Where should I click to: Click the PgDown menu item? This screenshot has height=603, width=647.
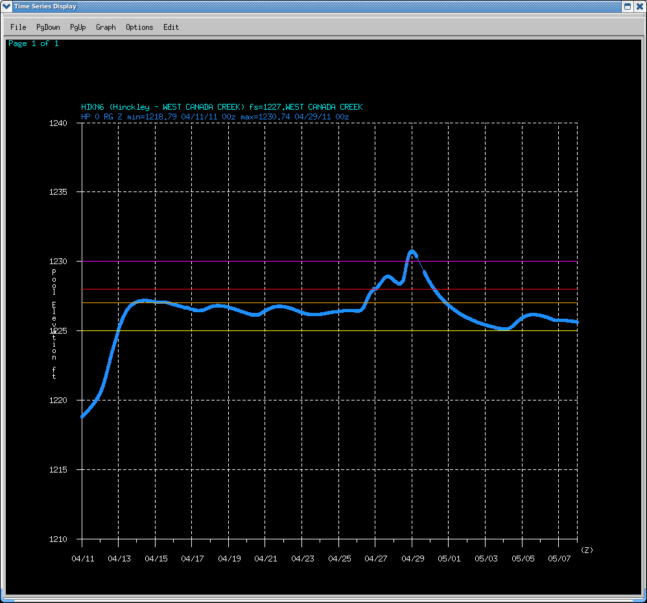click(48, 27)
